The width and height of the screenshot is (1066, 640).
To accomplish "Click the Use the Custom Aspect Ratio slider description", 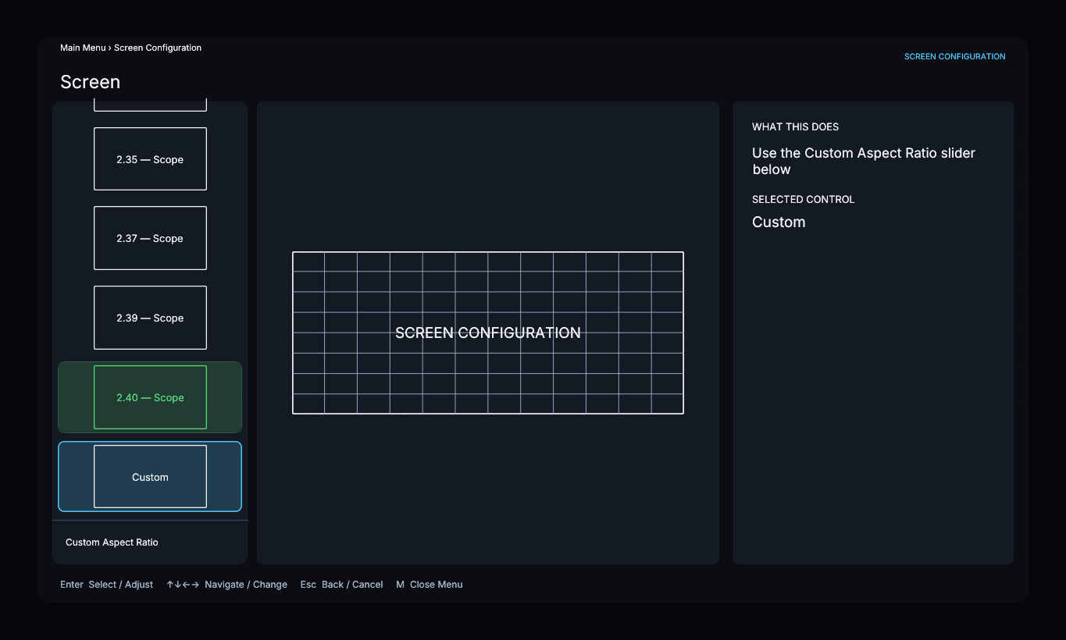I will pyautogui.click(x=864, y=161).
